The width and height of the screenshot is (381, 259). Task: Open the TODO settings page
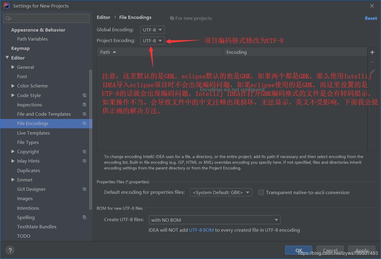pos(24,236)
